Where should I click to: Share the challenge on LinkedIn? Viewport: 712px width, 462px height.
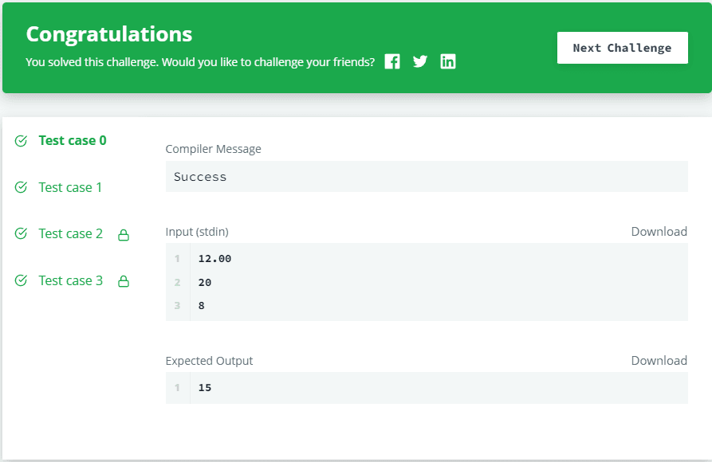pyautogui.click(x=448, y=61)
